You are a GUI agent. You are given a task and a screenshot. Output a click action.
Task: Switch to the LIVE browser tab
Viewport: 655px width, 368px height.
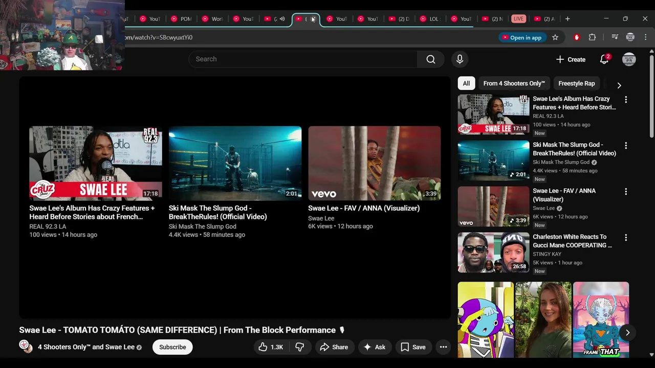[518, 19]
